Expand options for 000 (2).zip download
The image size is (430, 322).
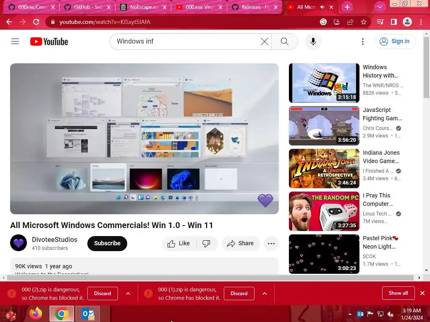(128, 293)
